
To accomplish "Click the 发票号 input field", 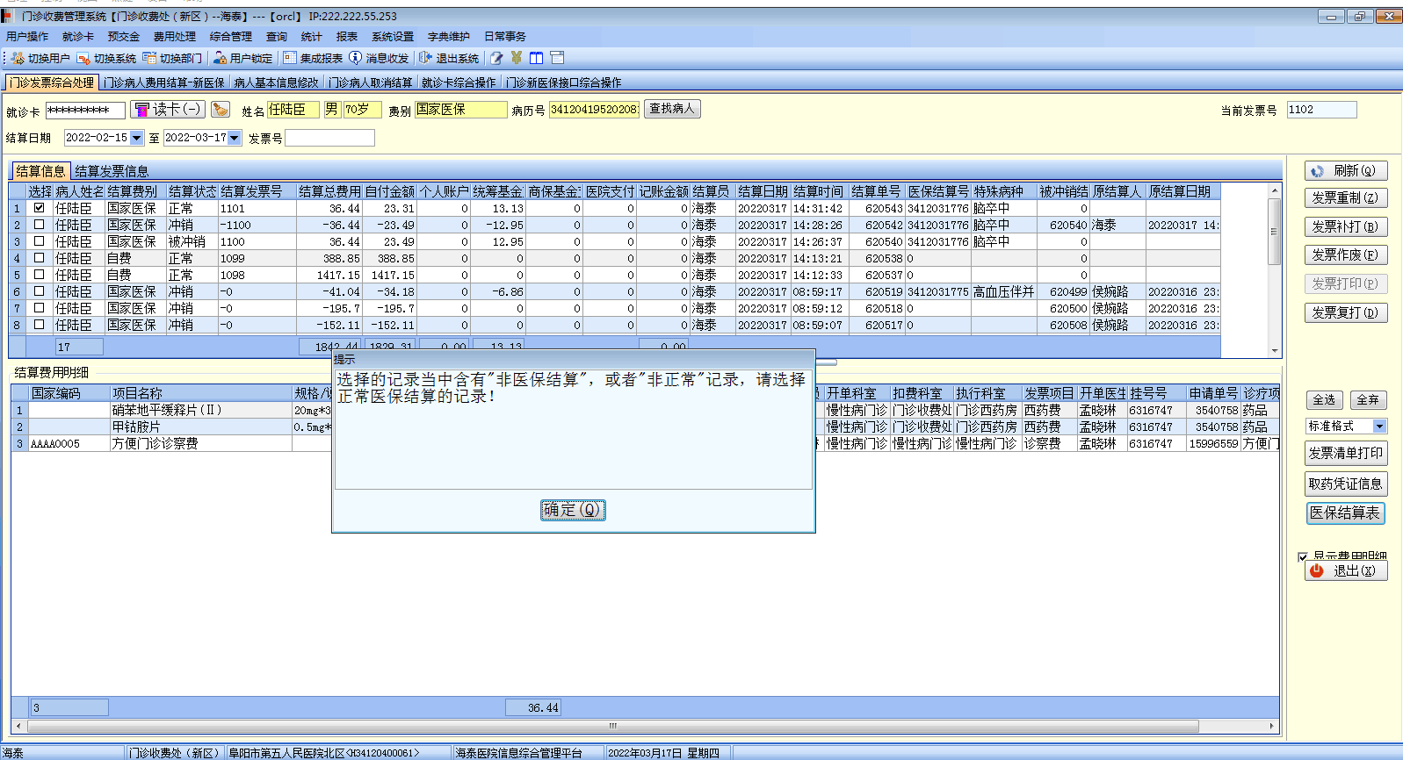I will 329,138.
